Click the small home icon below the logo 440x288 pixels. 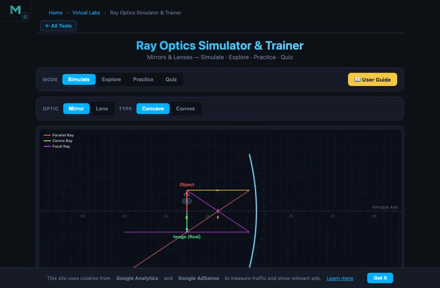[x=25, y=17]
